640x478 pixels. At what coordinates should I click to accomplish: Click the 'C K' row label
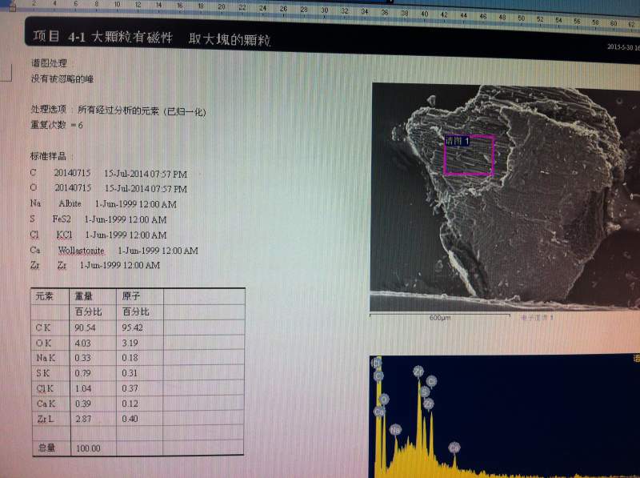click(43, 327)
